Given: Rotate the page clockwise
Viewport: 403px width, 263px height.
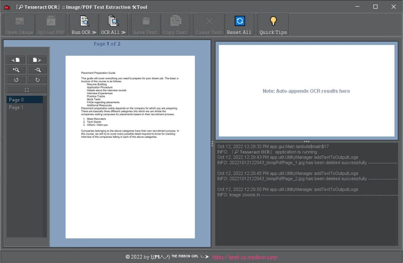Looking at the screenshot, I should (x=37, y=80).
